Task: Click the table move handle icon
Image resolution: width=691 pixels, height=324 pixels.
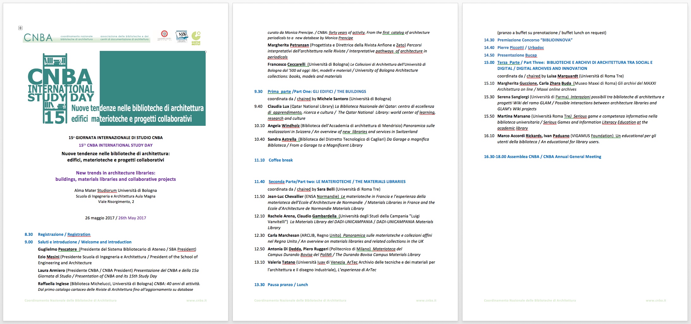Action: (20, 28)
